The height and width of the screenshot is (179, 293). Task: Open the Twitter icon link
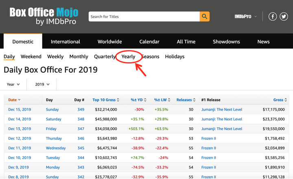pos(284,17)
